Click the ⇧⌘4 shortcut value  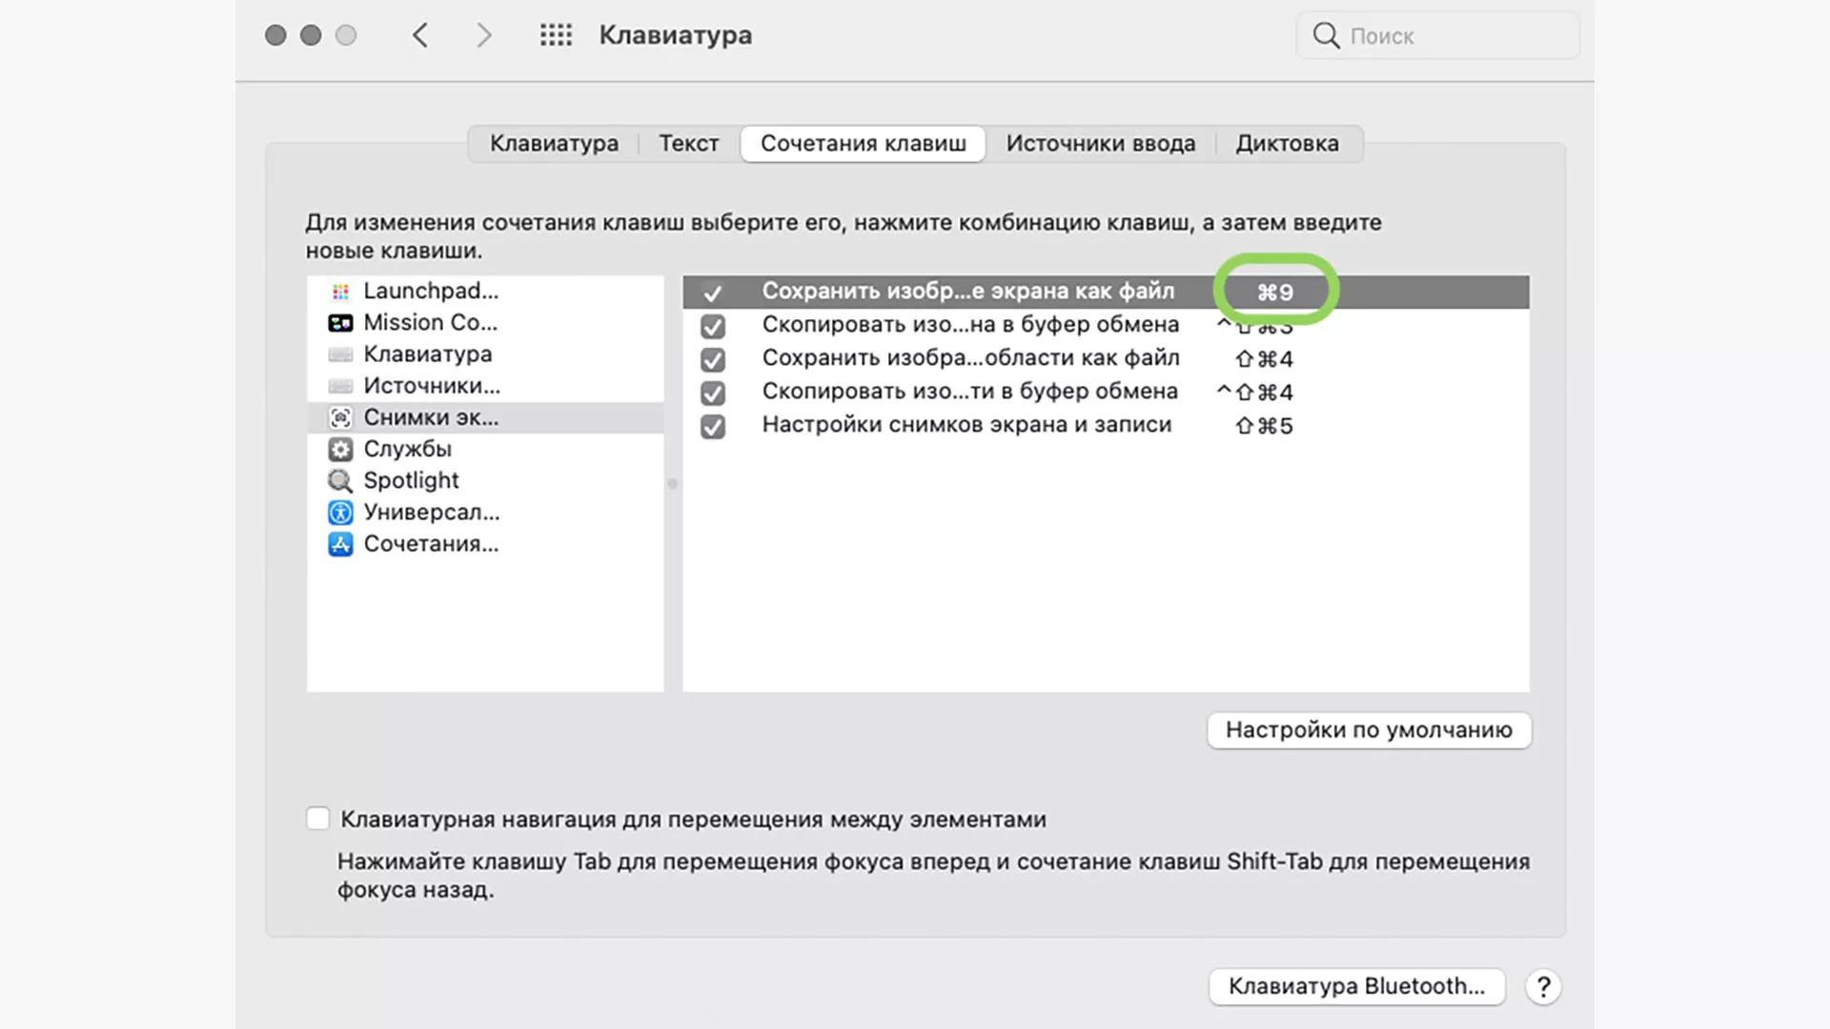click(1264, 359)
